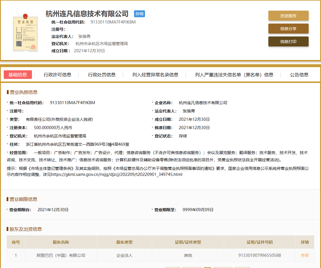Click the 发送报告 button

[x=288, y=16]
